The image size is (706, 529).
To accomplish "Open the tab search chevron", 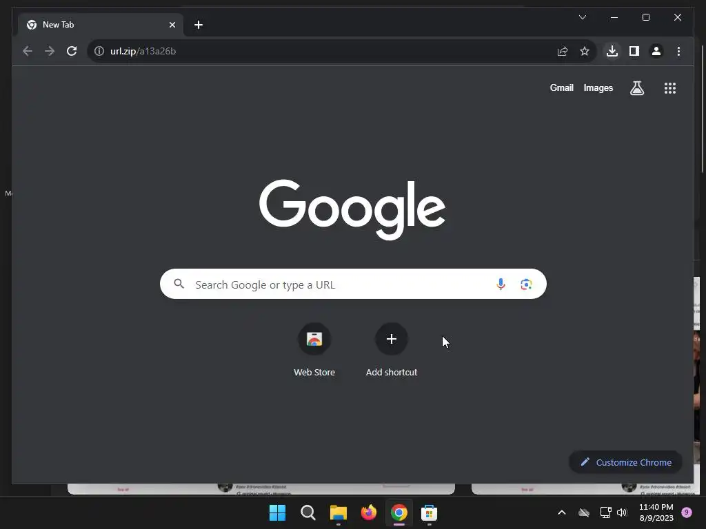I will 583,17.
